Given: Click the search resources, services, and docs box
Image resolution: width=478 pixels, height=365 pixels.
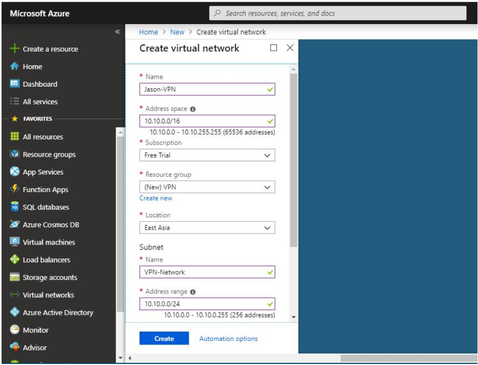Looking at the screenshot, I should tap(338, 13).
